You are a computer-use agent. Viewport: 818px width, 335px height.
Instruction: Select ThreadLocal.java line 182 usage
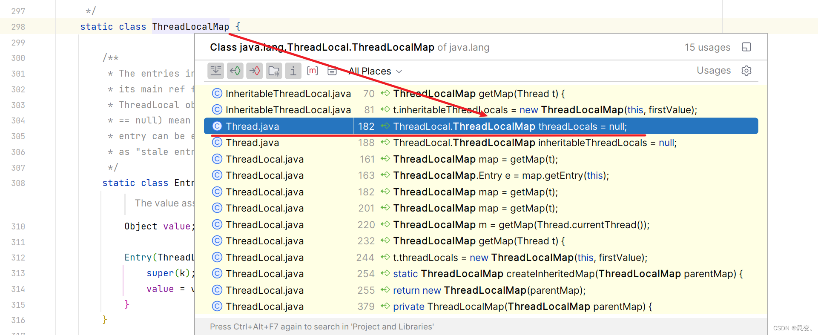point(481,192)
